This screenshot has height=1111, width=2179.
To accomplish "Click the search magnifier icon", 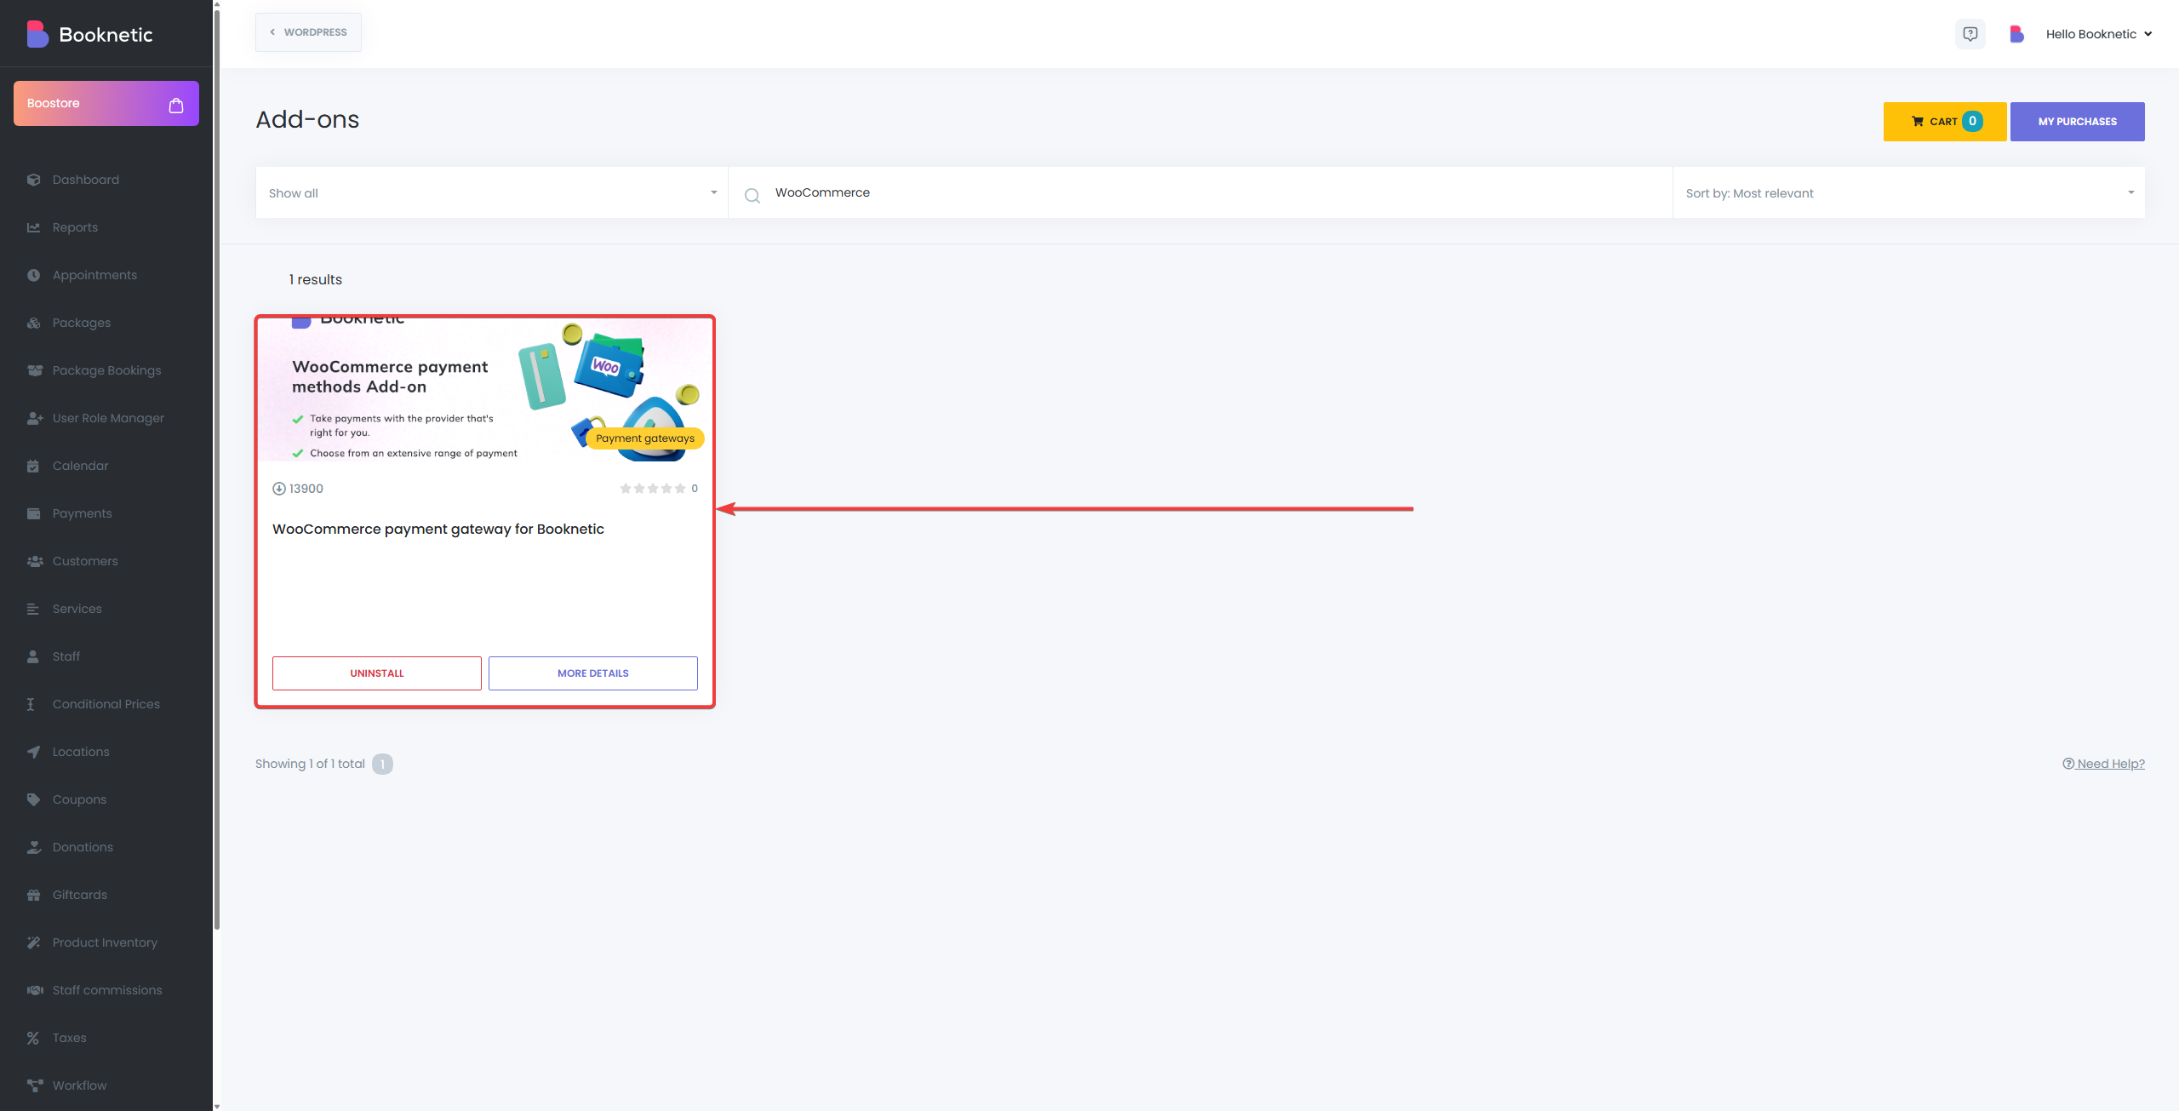I will coord(752,196).
